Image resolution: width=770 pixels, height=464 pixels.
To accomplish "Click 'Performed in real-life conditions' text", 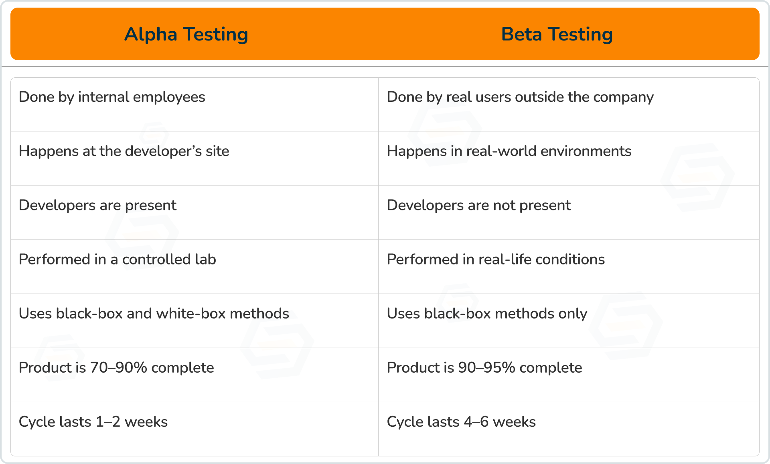I will coord(496,259).
